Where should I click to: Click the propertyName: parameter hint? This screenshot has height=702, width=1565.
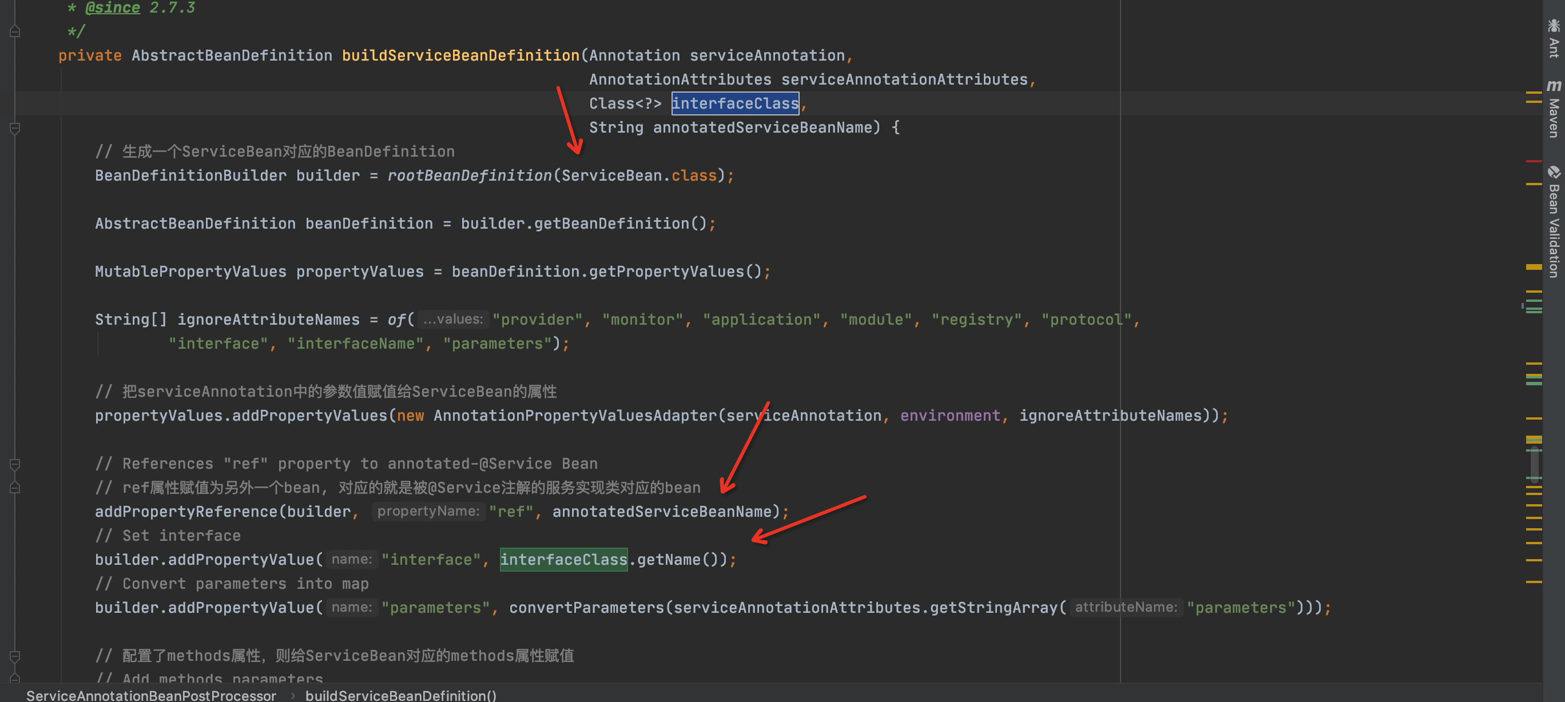(x=428, y=511)
